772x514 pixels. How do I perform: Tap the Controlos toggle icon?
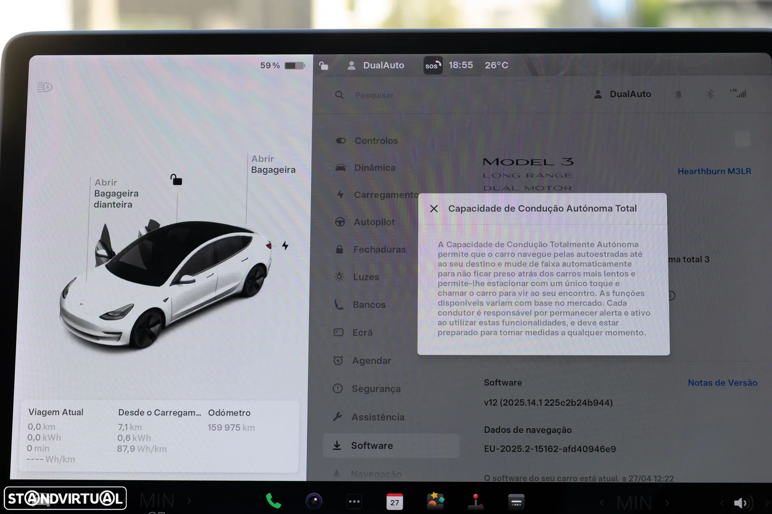(x=341, y=140)
